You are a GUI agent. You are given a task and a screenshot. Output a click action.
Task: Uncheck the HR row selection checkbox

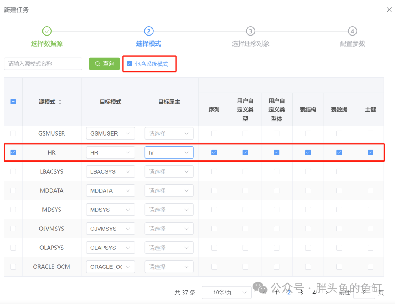13,152
